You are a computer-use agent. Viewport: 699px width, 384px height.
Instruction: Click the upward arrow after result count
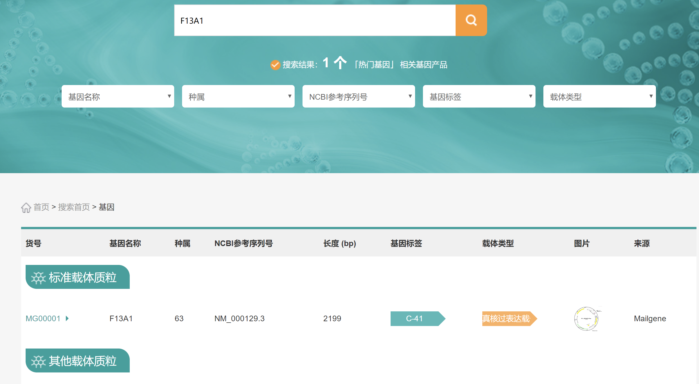[x=340, y=62]
